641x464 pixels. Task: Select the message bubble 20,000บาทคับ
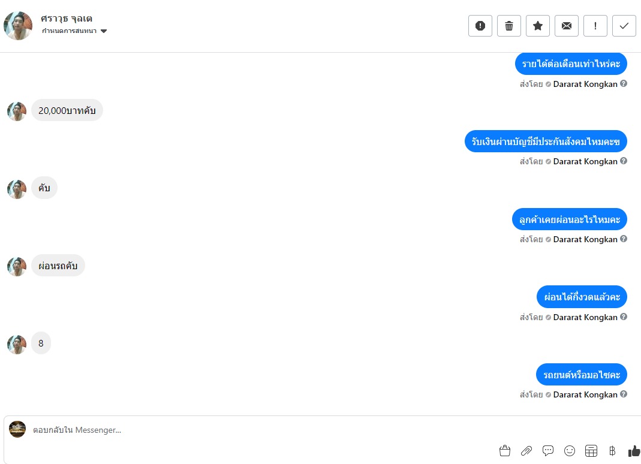point(67,110)
